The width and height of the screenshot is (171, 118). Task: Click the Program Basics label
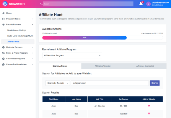pyautogui.click(x=13, y=19)
